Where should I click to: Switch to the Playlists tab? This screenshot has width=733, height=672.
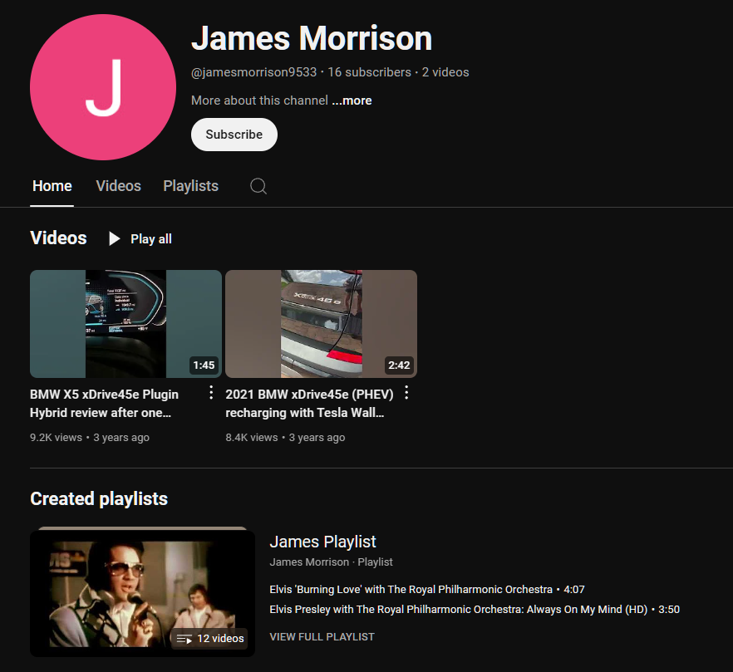tap(191, 186)
